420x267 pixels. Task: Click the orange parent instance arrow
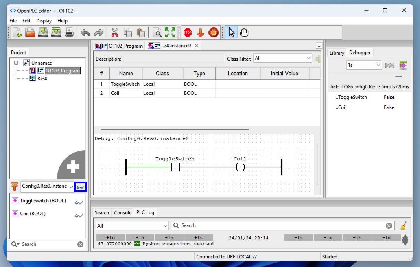(15, 186)
